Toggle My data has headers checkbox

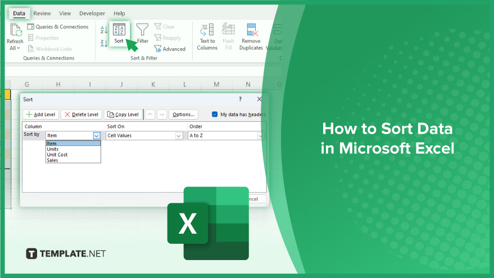coord(215,114)
